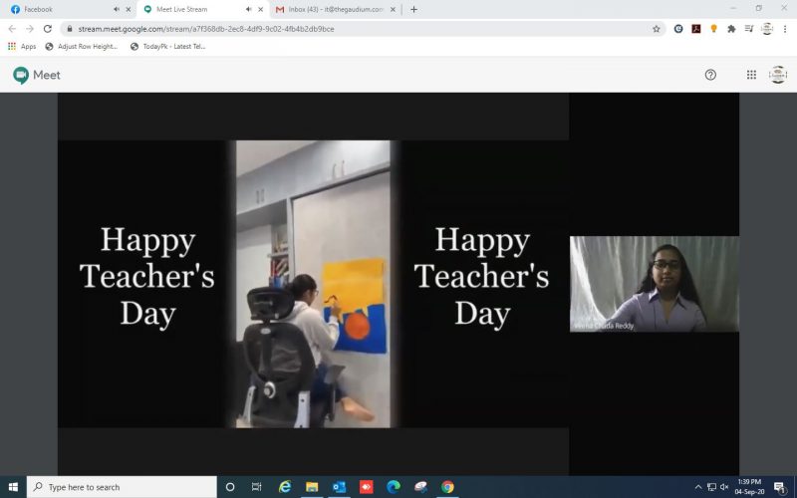Image resolution: width=797 pixels, height=498 pixels.
Task: Open the Chrome extensions puzzle icon
Action: pos(731,29)
